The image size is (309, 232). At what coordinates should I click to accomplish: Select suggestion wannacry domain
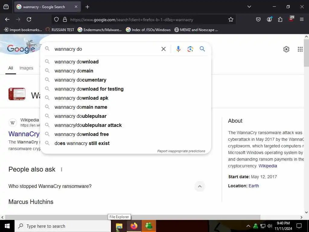click(126, 71)
